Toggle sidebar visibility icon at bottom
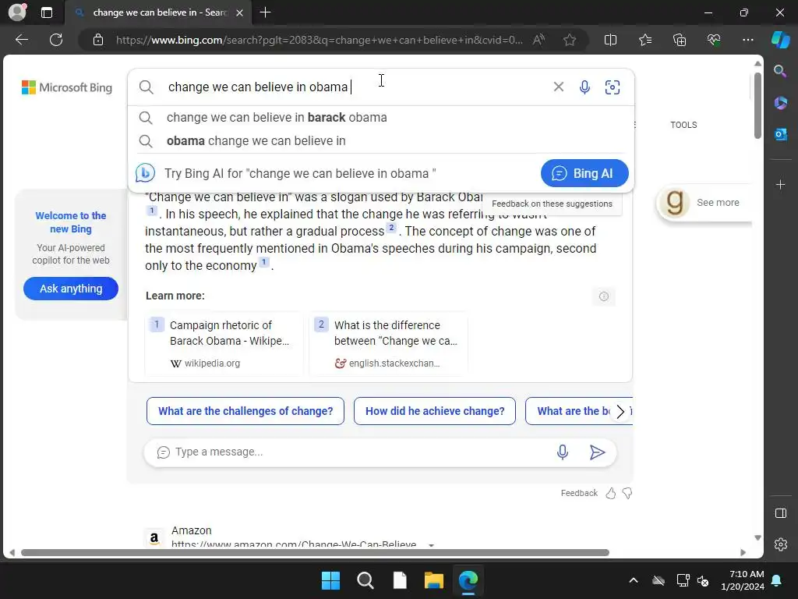 (x=780, y=513)
